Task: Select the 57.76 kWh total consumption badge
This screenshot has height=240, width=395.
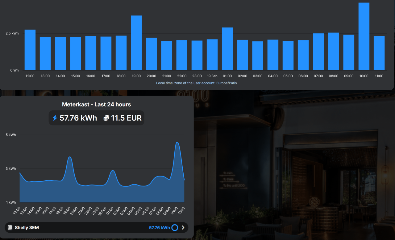Action: point(75,118)
